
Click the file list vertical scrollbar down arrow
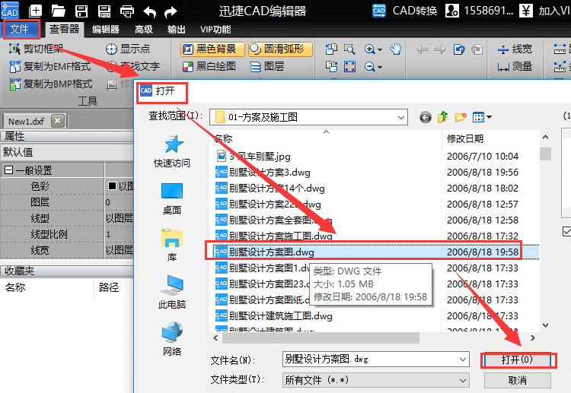point(545,325)
